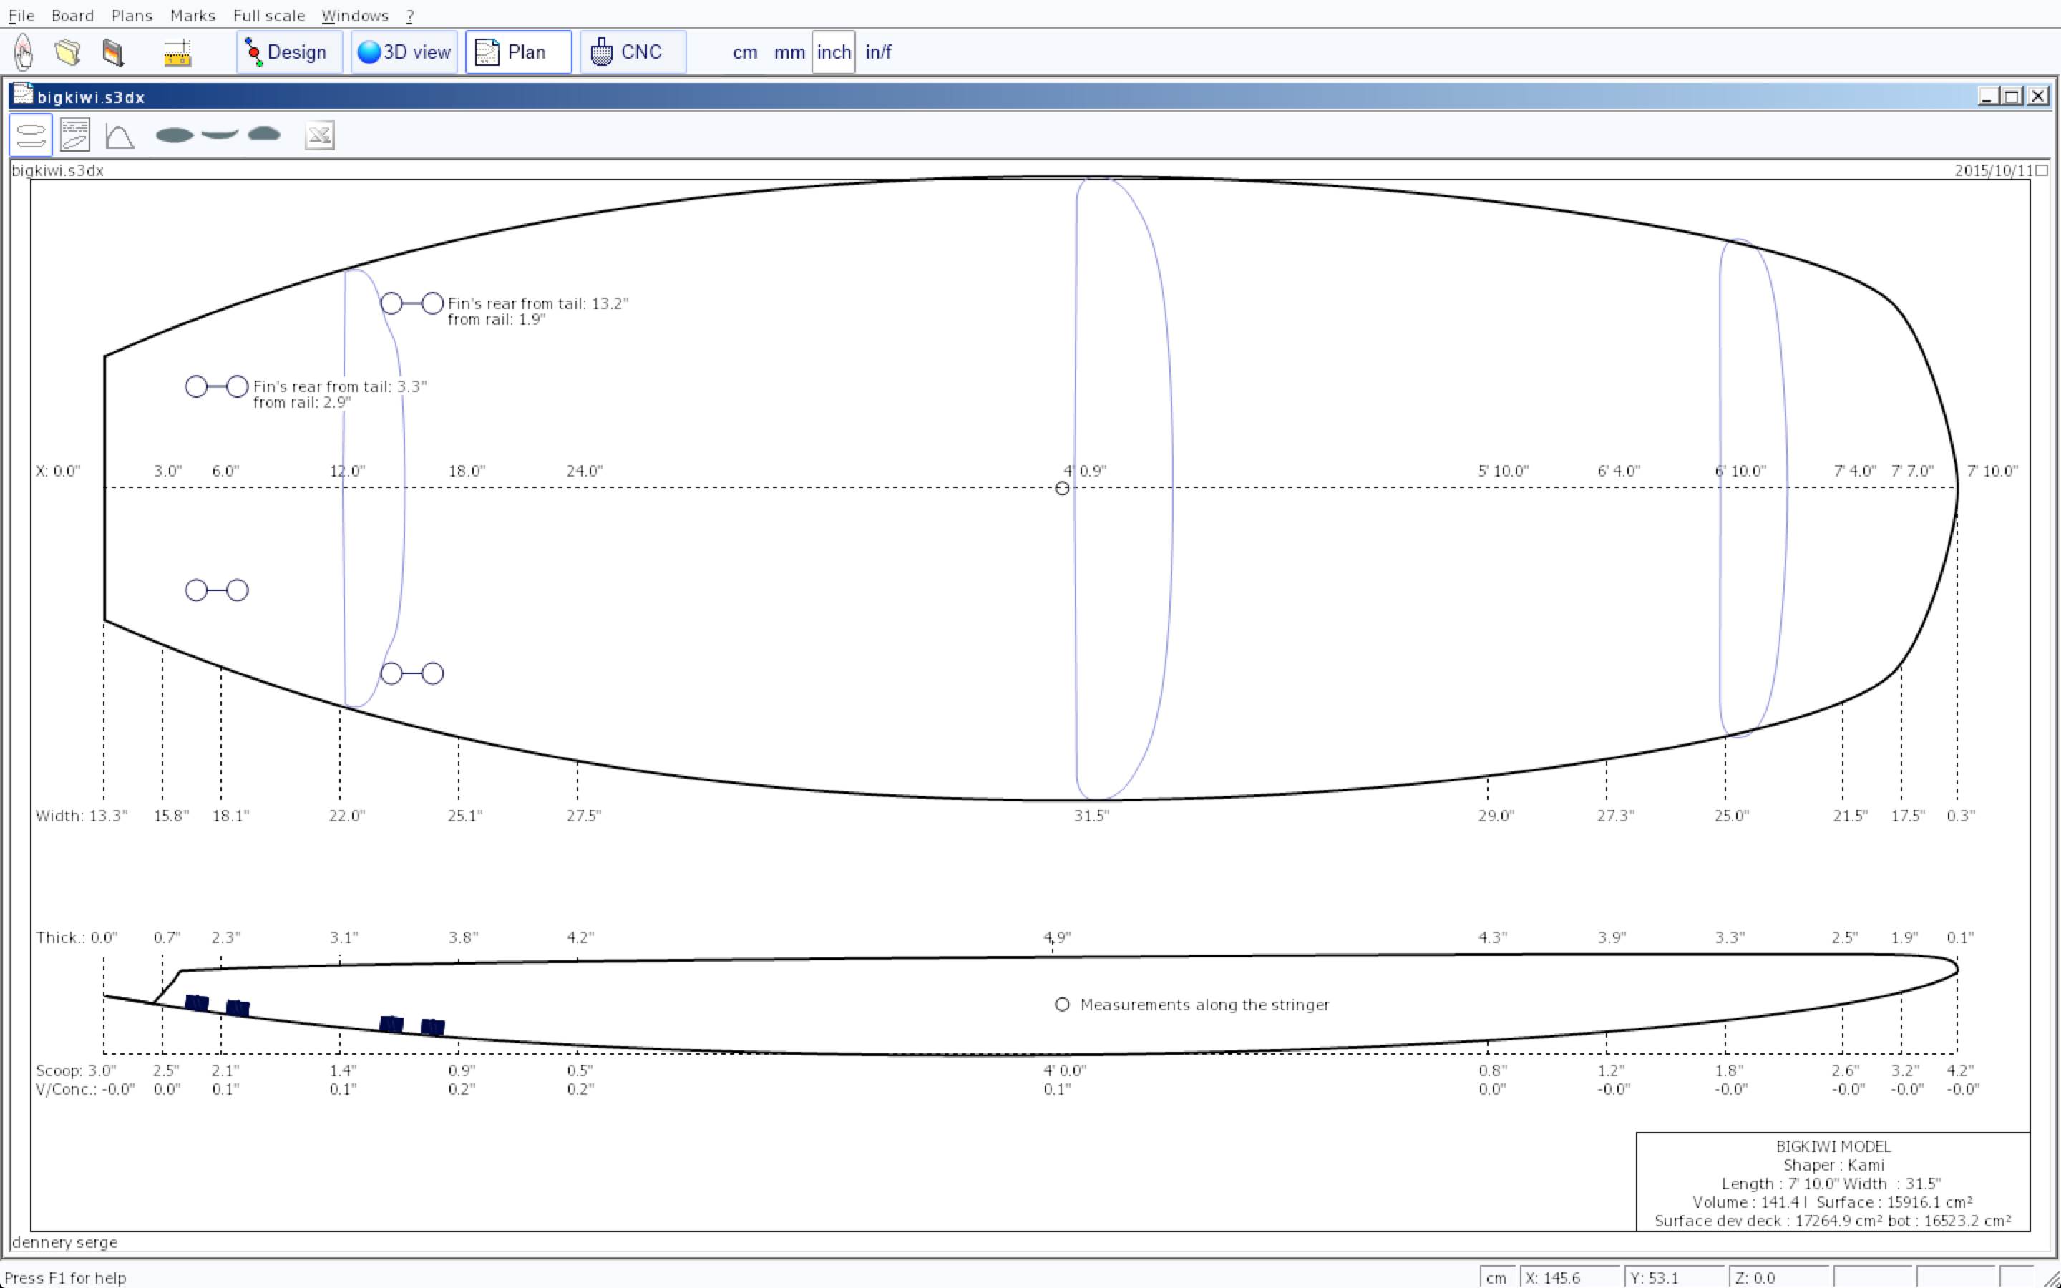
Task: Click the new surfboard icon
Action: (24, 52)
